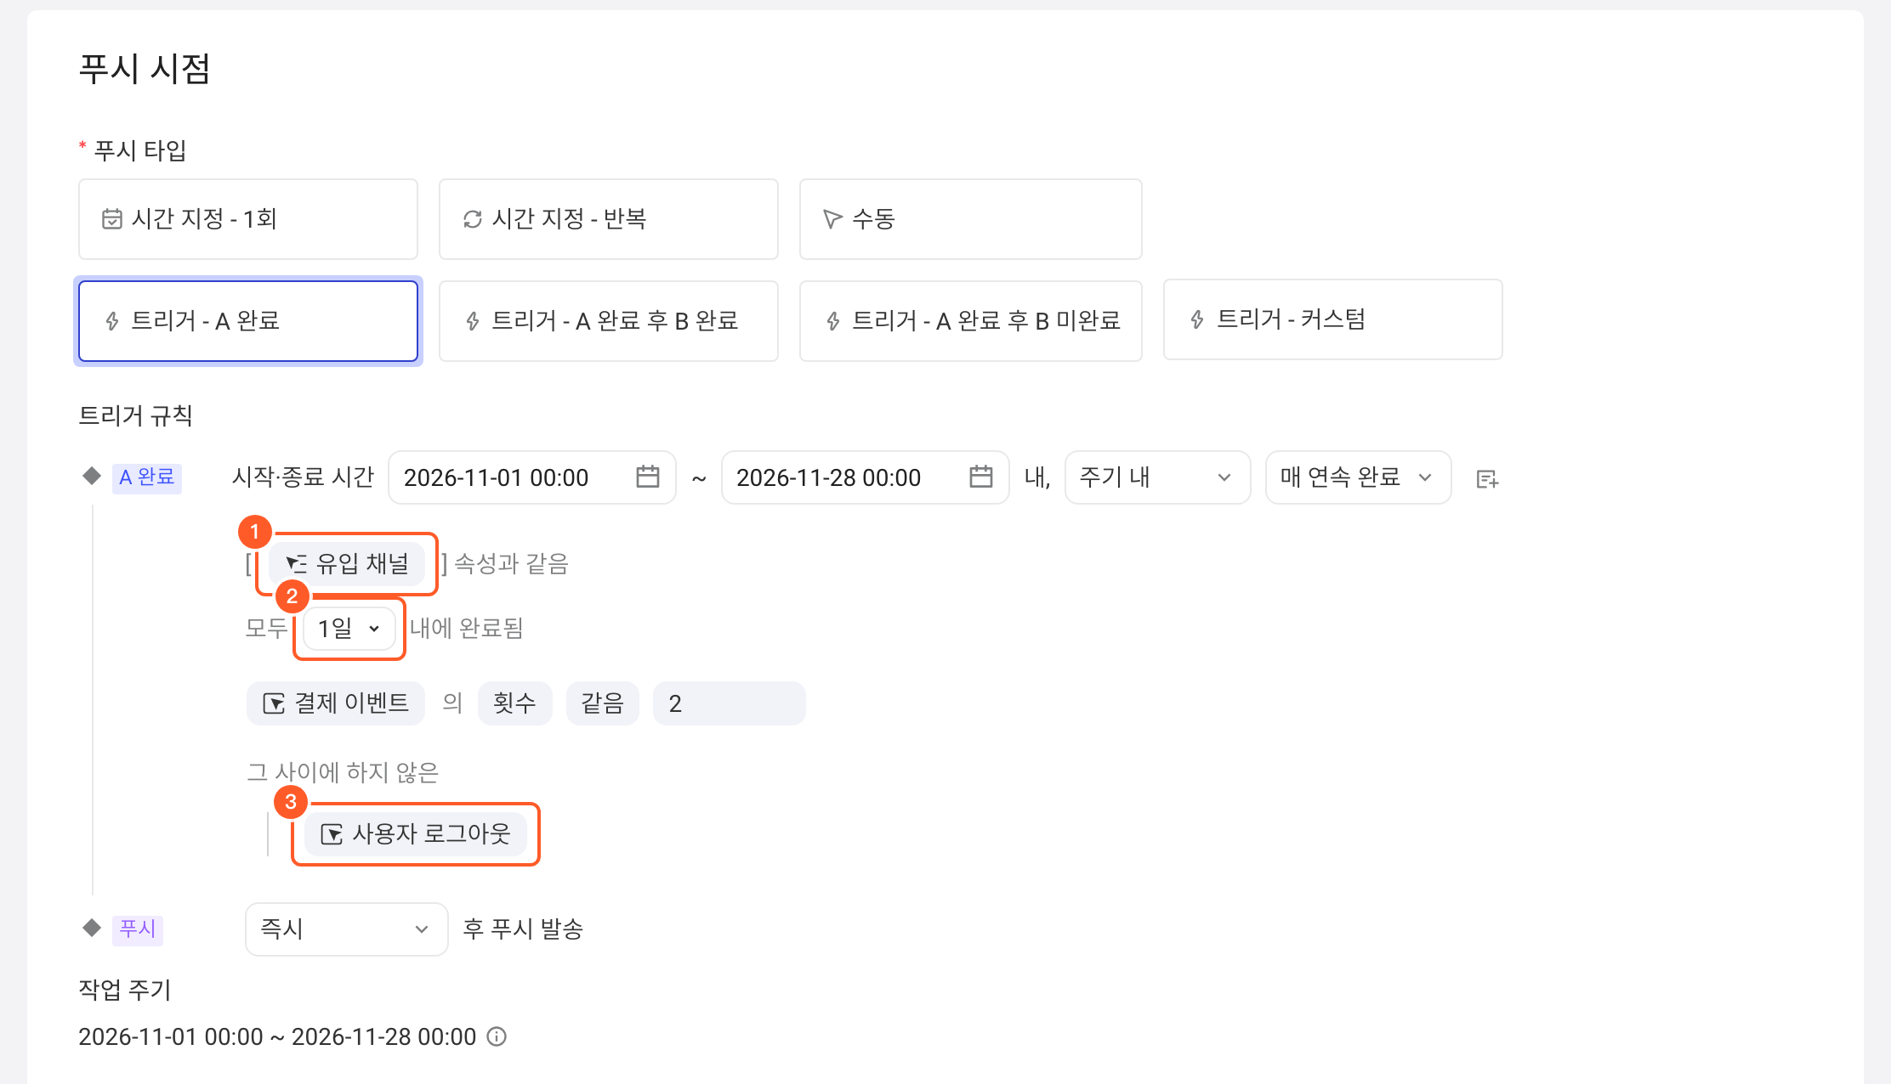Viewport: 1891px width, 1084px height.
Task: Click the start date field 2026-11-01 00:00
Action: click(532, 477)
